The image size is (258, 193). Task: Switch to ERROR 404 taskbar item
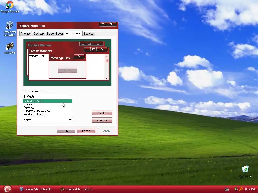[77, 189]
